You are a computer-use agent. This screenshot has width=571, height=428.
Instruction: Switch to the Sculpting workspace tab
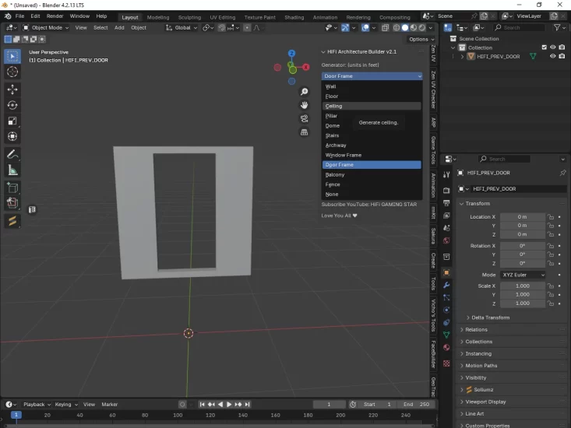(189, 16)
